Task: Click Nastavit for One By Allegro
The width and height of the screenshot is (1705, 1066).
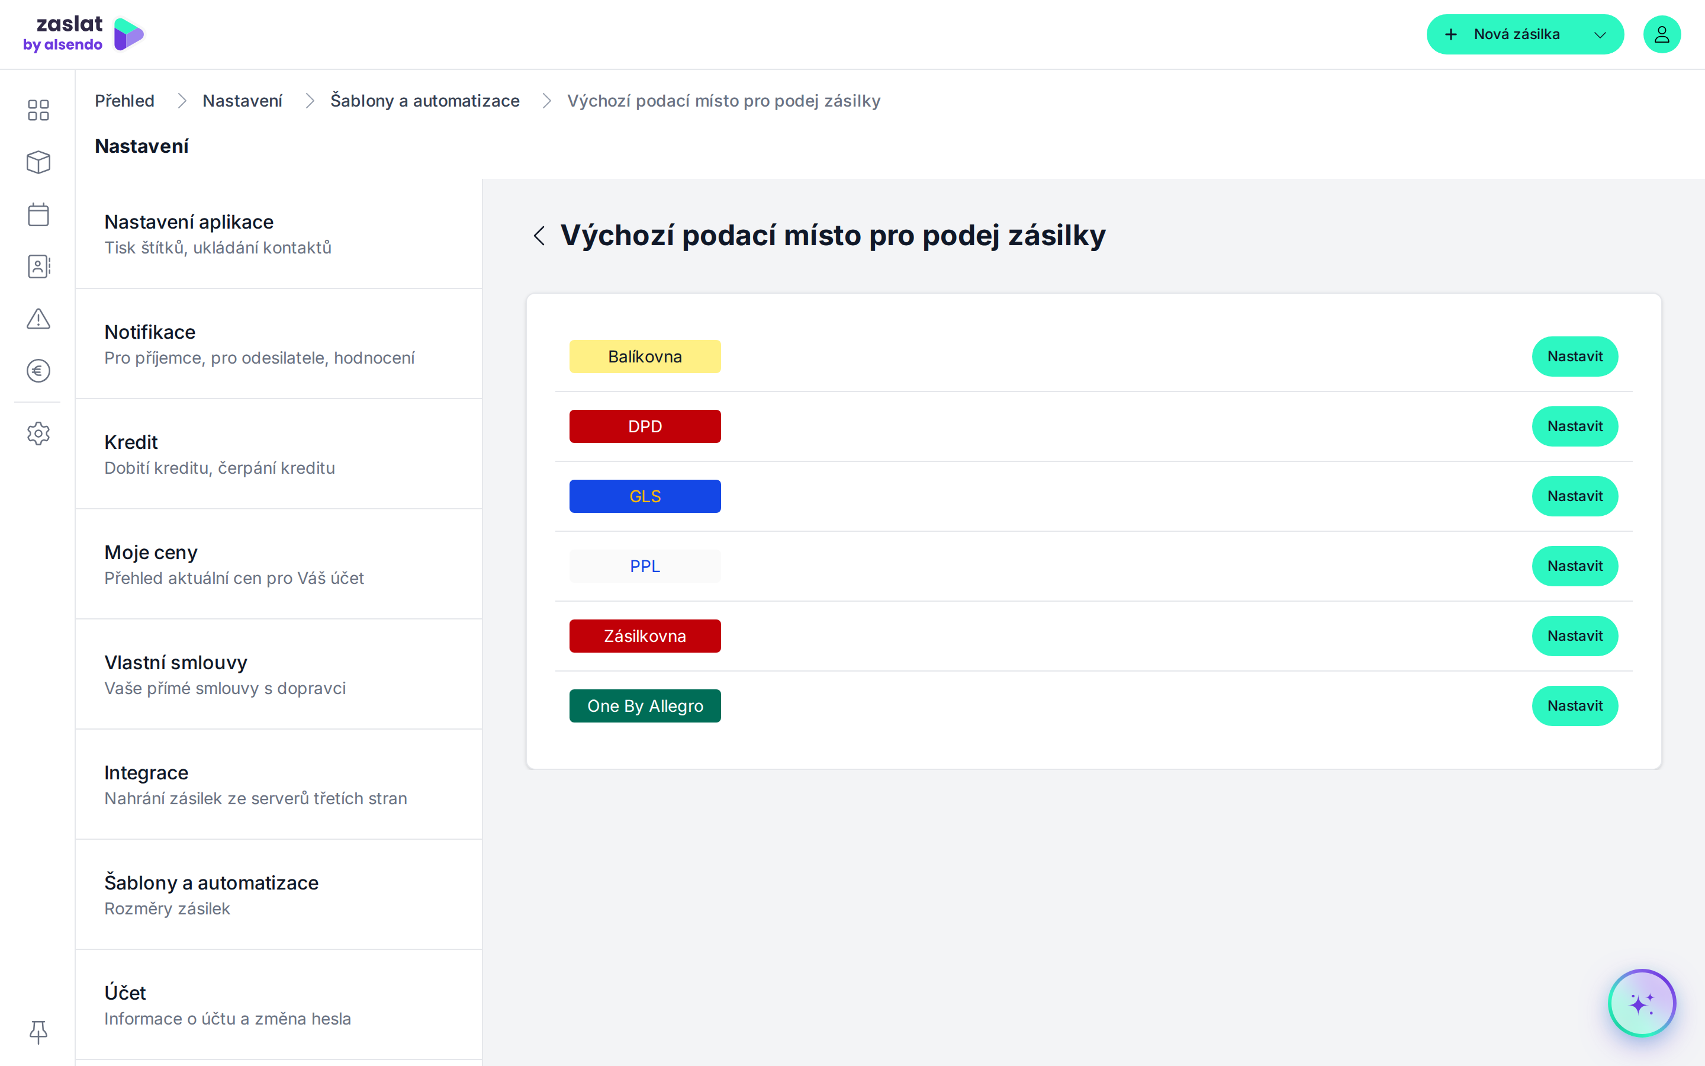Action: (1575, 706)
